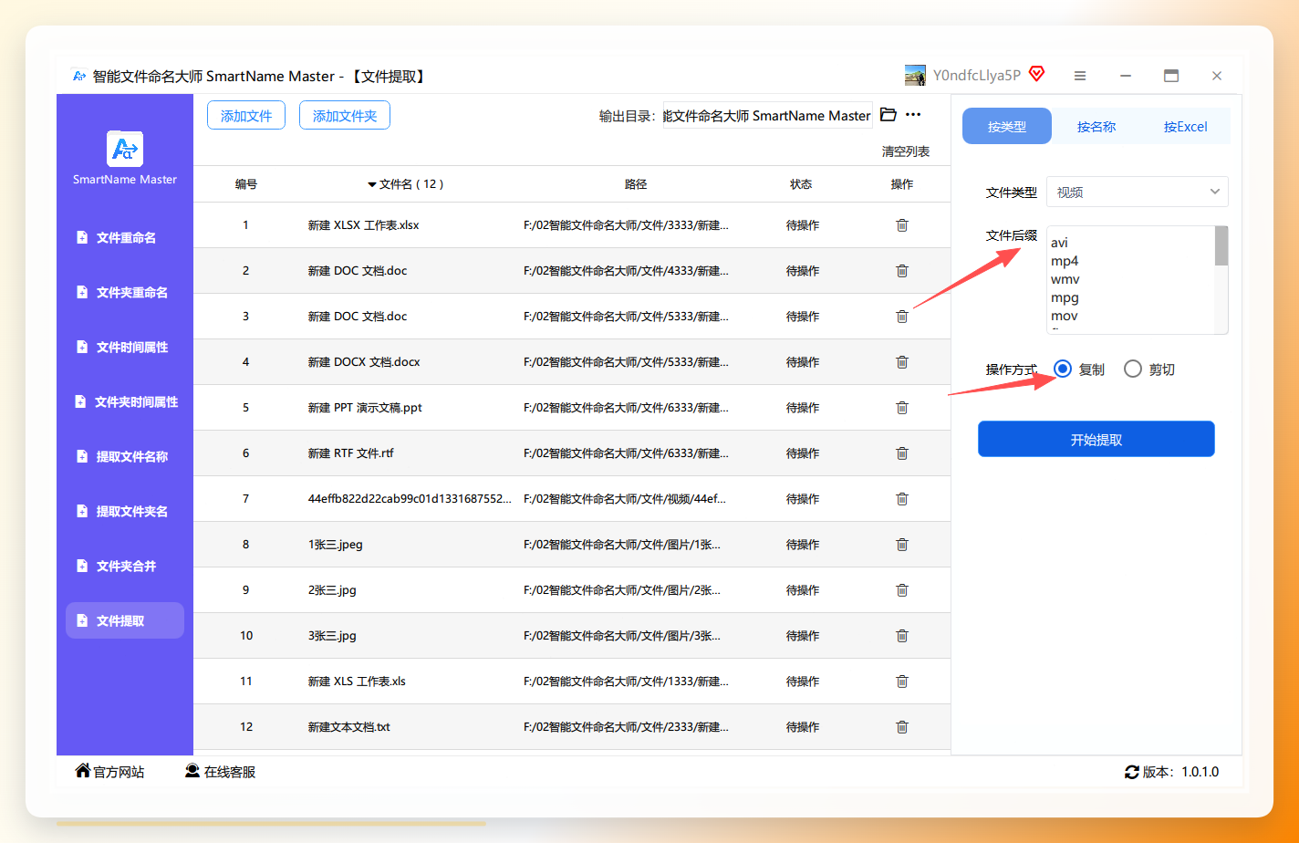Delete the 新建 RTF 文件.rtf row
Viewport: 1299px width, 843px height.
coord(902,453)
